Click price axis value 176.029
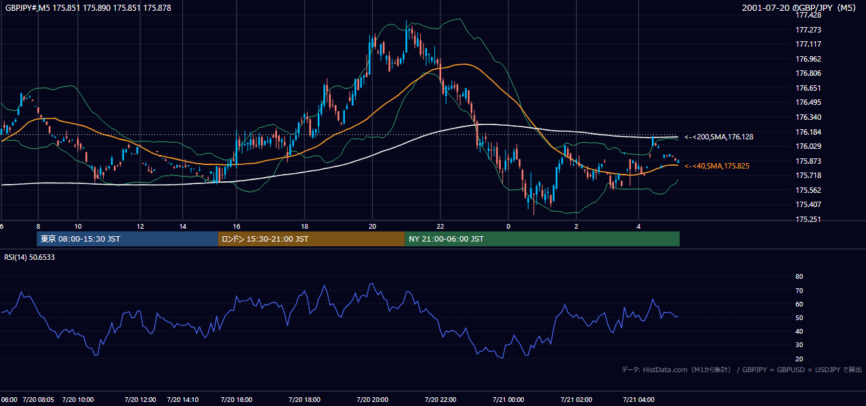 pos(809,146)
